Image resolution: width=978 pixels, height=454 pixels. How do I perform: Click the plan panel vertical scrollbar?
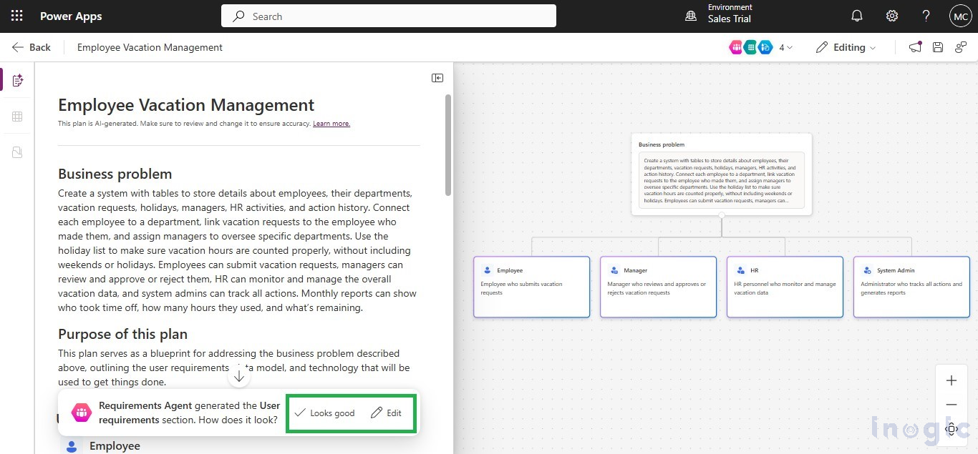click(x=448, y=144)
